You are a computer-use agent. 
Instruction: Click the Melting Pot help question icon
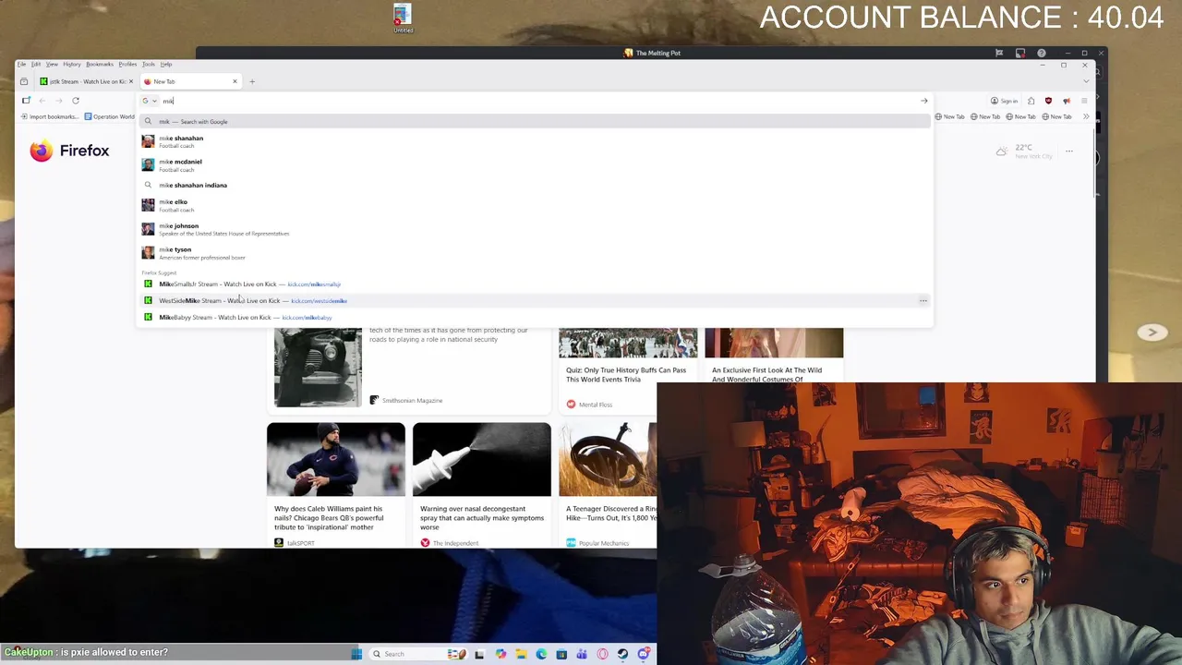point(1042,53)
